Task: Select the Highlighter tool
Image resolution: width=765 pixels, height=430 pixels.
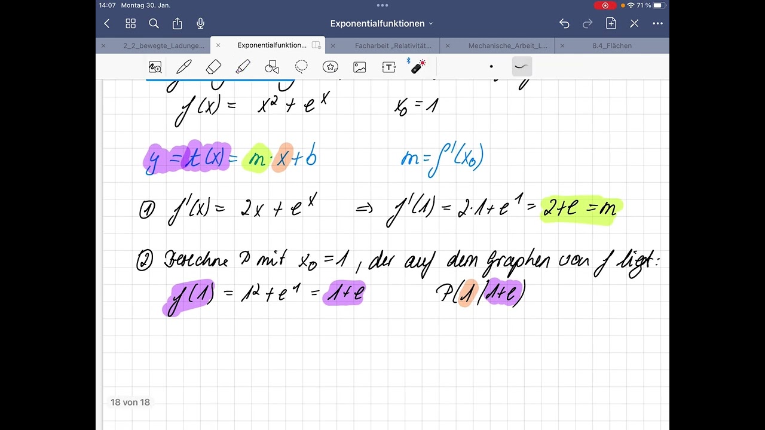Action: pos(243,67)
